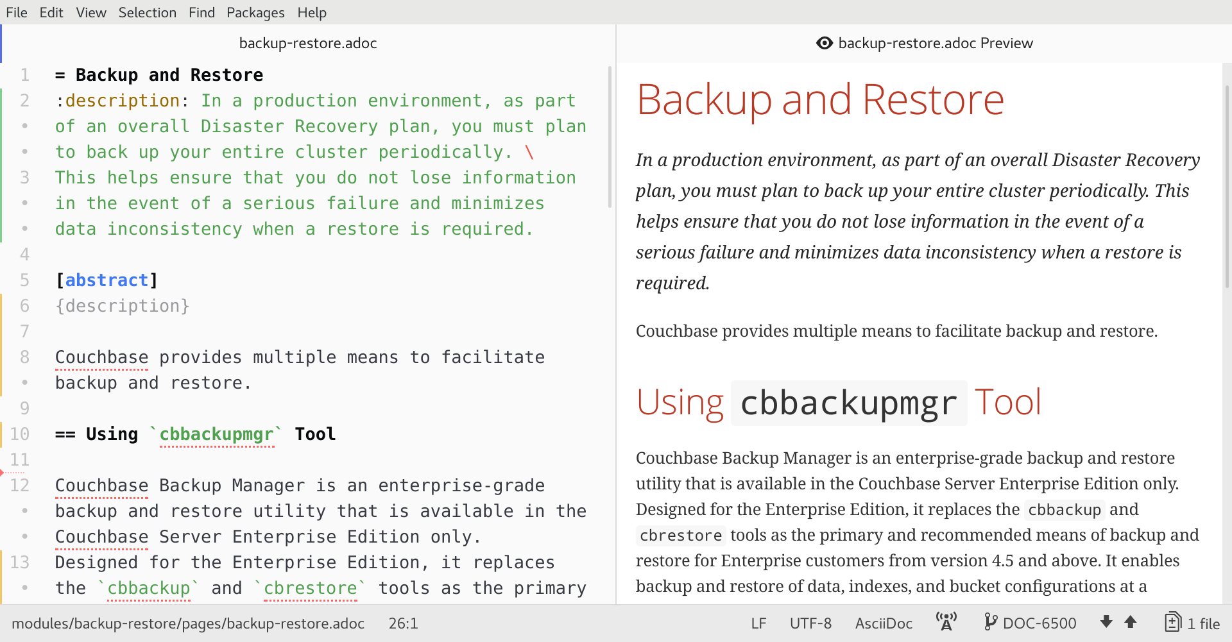Click the file path in status bar
This screenshot has width=1232, height=642.
pyautogui.click(x=188, y=623)
